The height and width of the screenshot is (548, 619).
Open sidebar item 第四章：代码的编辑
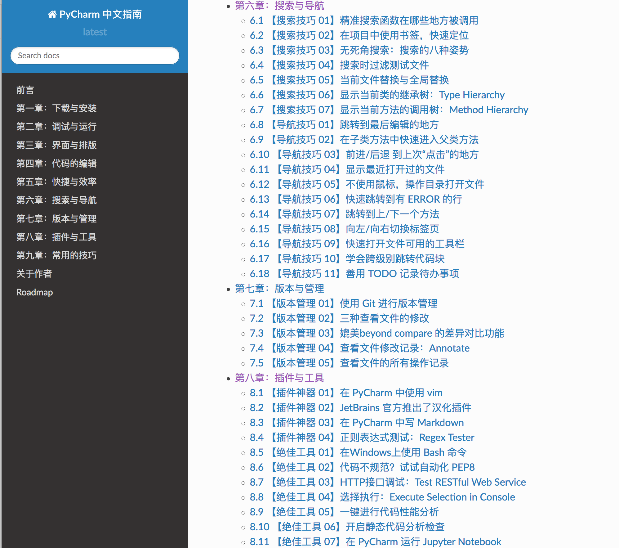coord(56,163)
